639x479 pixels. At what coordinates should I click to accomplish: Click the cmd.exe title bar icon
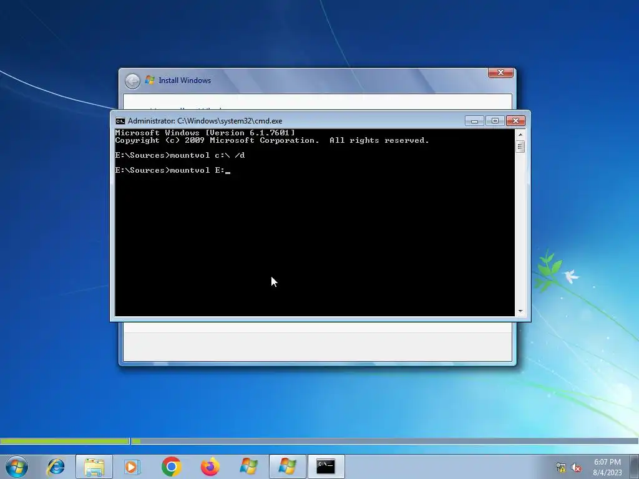point(120,121)
